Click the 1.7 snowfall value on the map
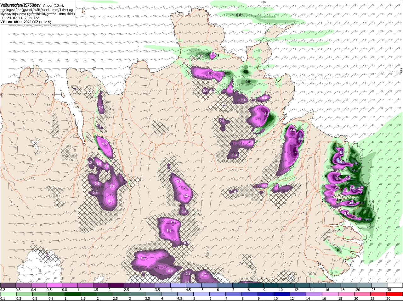 click(173, 222)
